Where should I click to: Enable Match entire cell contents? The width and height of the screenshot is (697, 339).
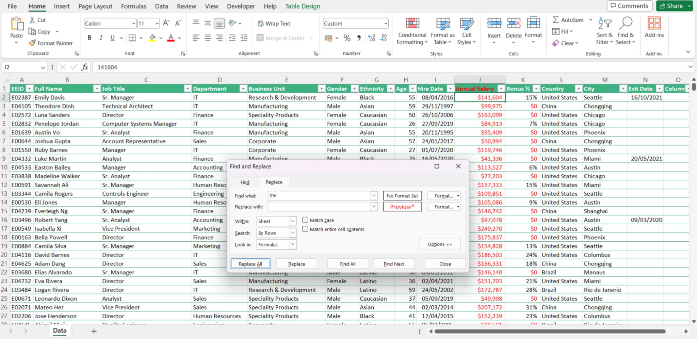click(305, 229)
